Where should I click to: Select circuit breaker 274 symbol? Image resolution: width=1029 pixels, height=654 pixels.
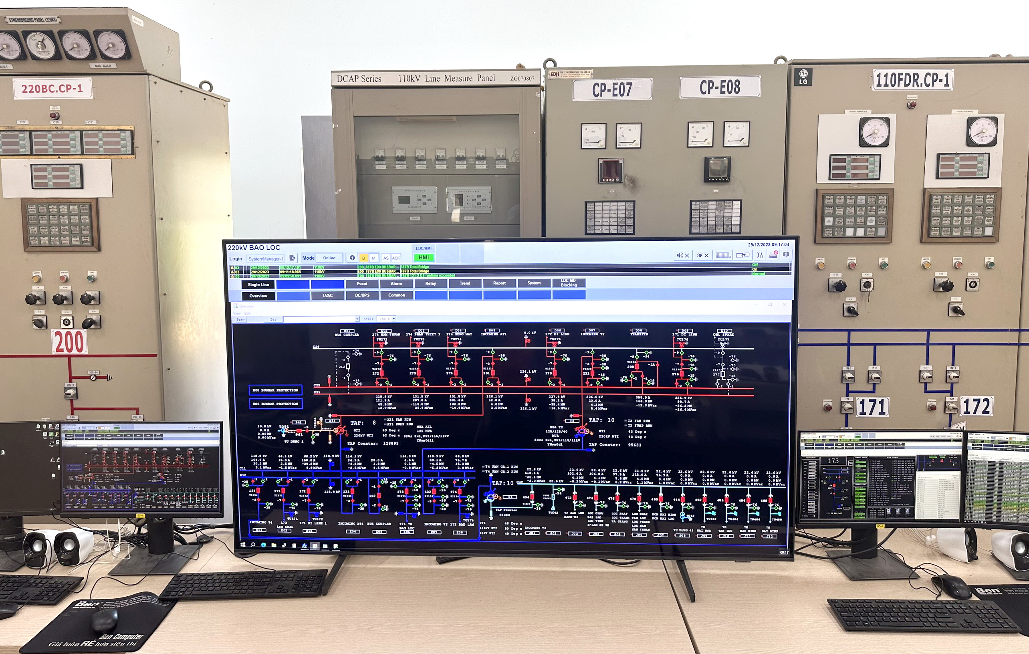[456, 372]
